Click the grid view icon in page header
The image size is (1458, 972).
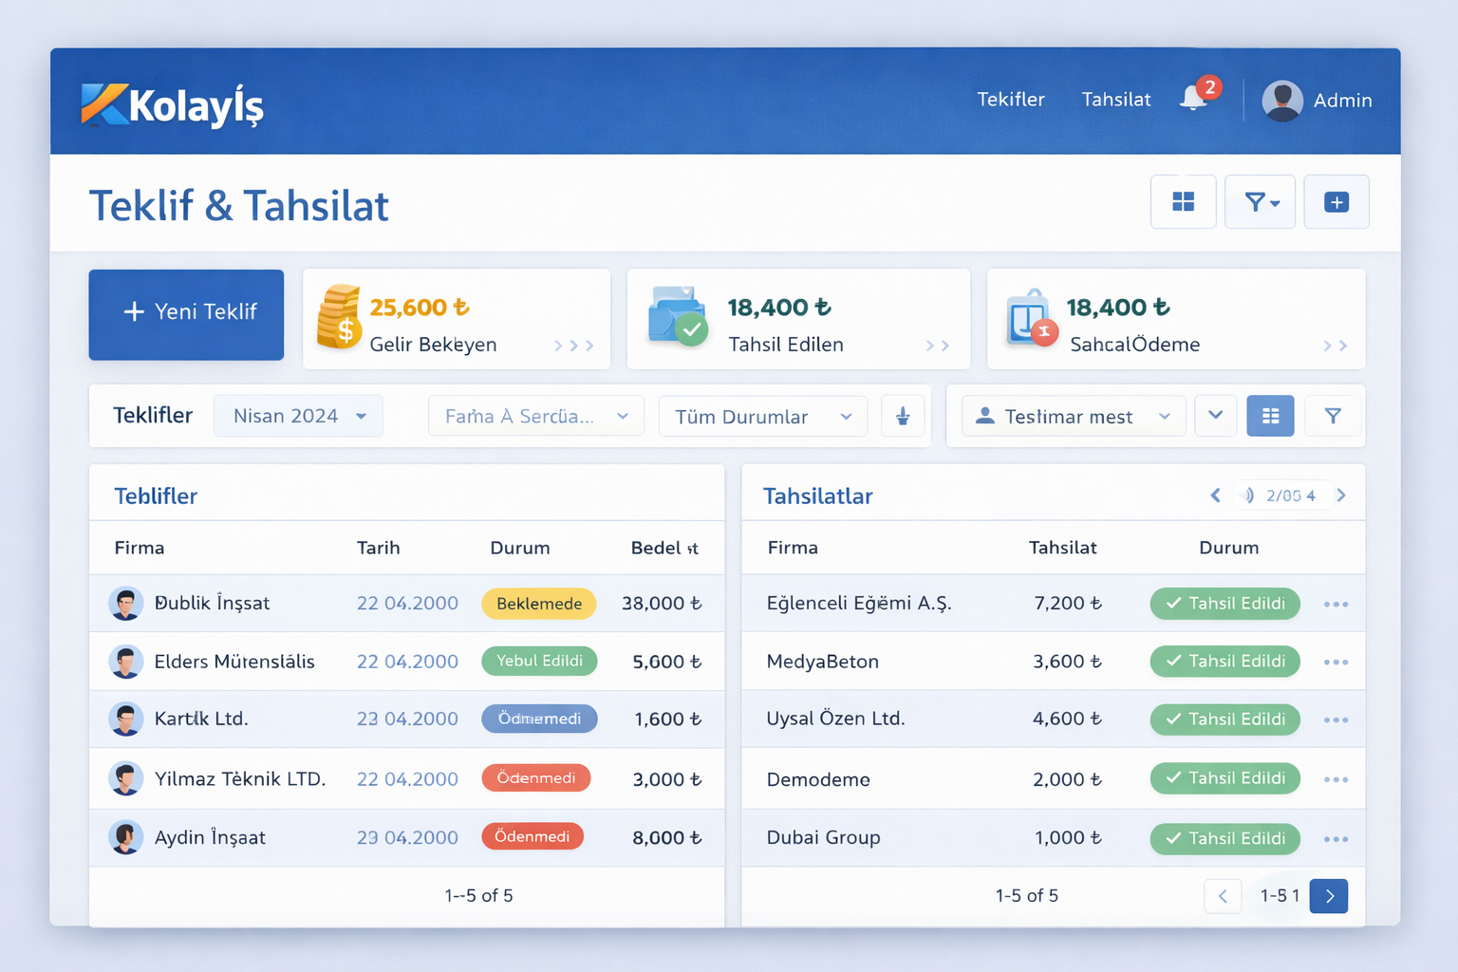1183,202
